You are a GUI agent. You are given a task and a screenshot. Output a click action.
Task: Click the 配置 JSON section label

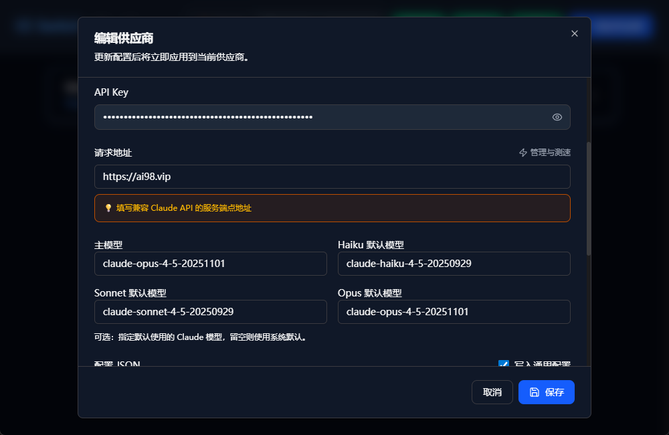pyautogui.click(x=117, y=364)
